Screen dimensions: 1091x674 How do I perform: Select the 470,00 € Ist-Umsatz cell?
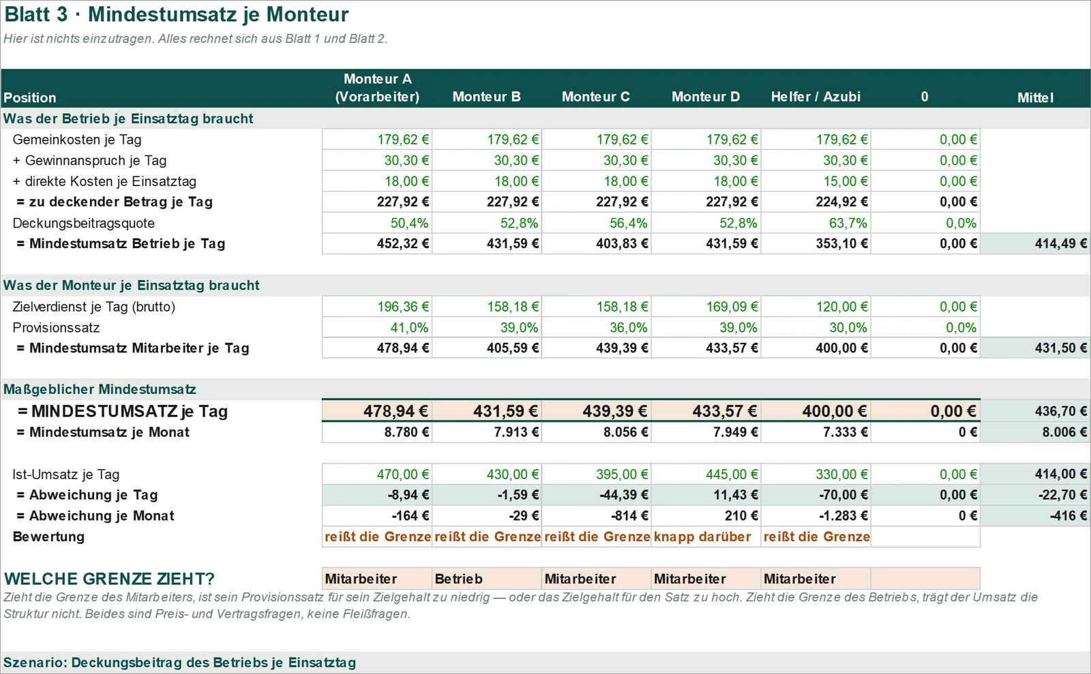click(377, 474)
